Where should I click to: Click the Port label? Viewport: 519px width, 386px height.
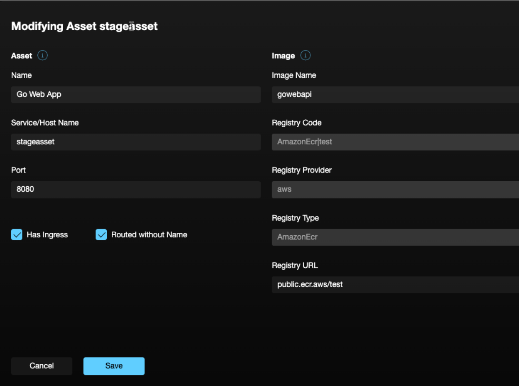pos(18,170)
